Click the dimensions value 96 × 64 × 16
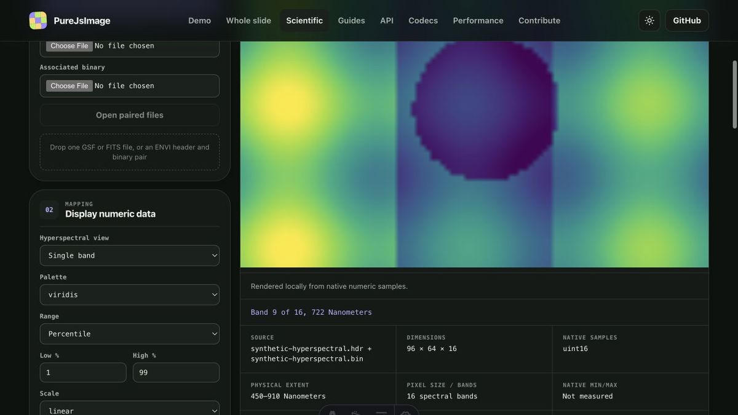The image size is (738, 415). pos(432,349)
